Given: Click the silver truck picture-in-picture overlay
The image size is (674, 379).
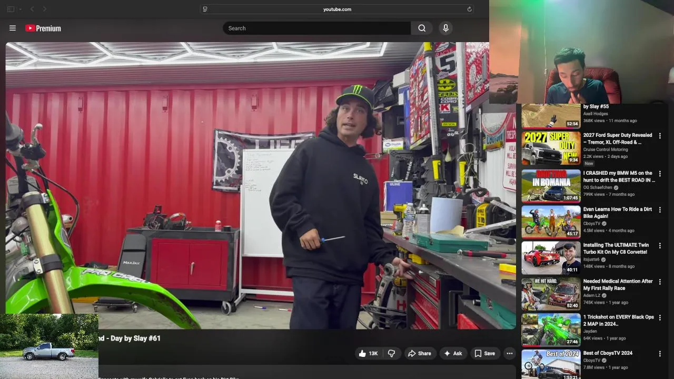Looking at the screenshot, I should [49, 346].
